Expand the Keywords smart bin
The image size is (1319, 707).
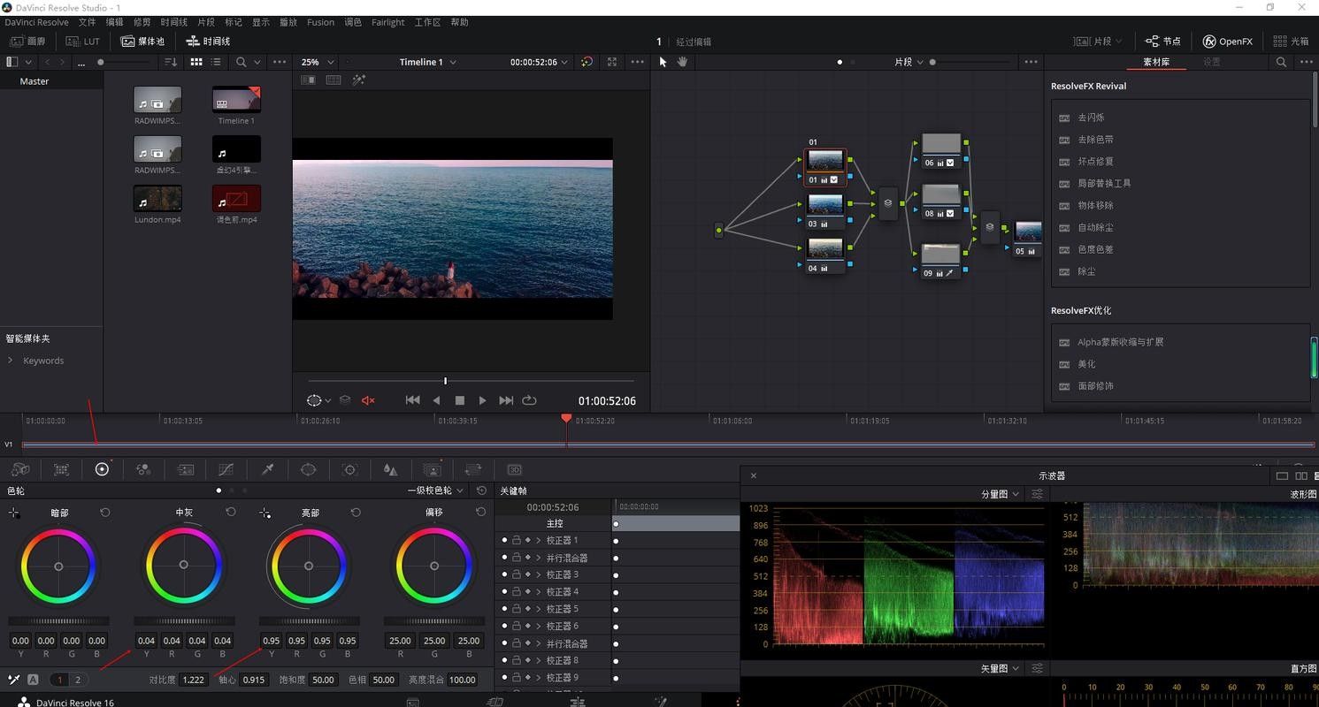pyautogui.click(x=11, y=361)
